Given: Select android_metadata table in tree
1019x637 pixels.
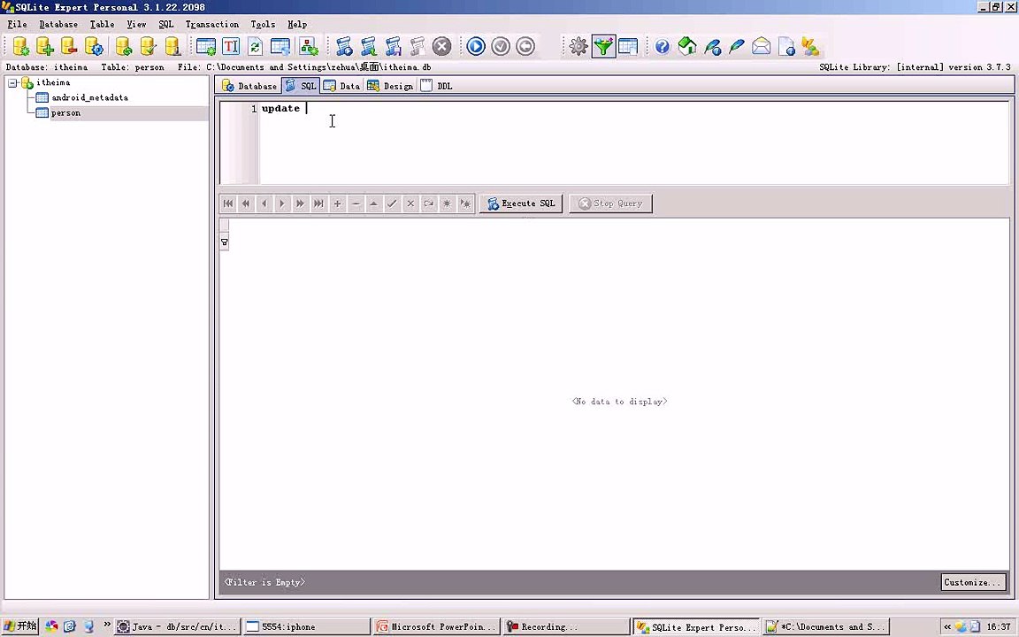Looking at the screenshot, I should tap(89, 97).
